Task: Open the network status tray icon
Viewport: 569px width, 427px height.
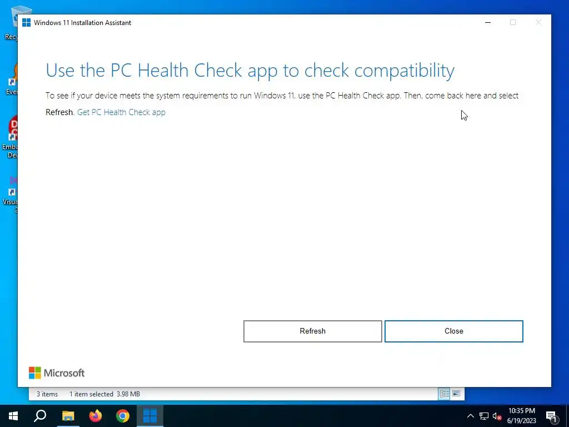Action: (x=484, y=416)
